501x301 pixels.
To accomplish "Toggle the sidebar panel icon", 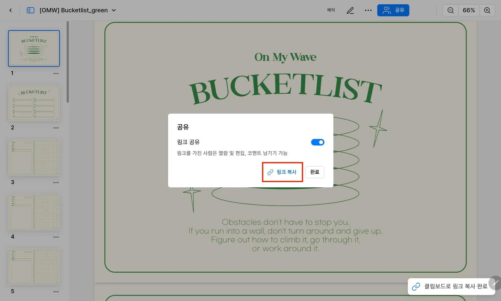I will click(30, 10).
